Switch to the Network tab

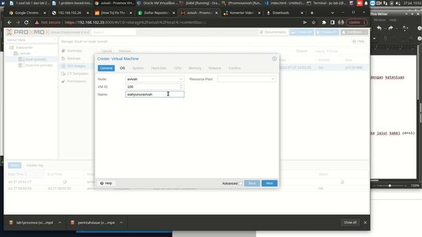215,68
